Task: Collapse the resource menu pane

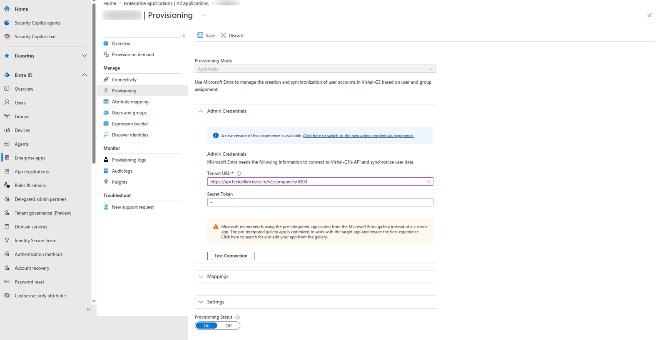Action: pyautogui.click(x=184, y=35)
